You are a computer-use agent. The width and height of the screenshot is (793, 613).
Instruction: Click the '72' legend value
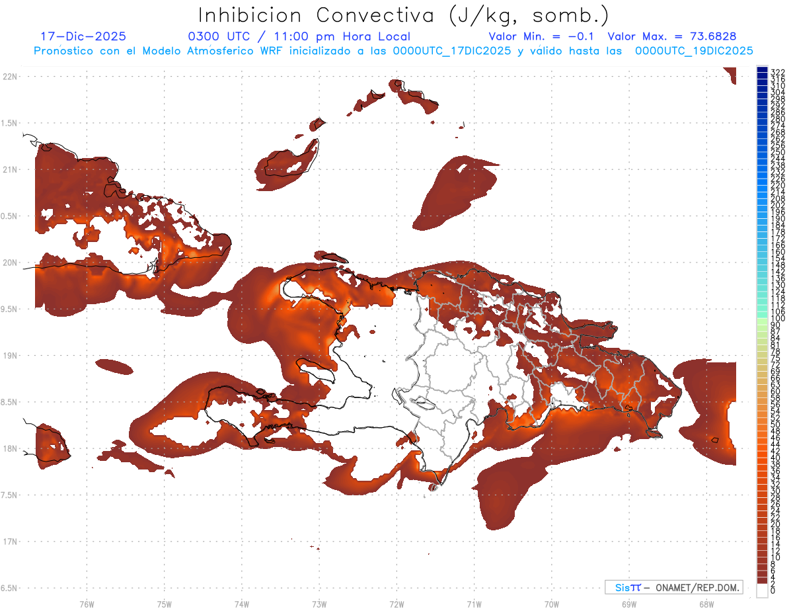pos(776,364)
